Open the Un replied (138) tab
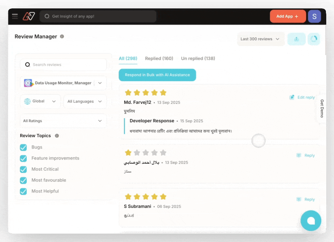 [198, 58]
